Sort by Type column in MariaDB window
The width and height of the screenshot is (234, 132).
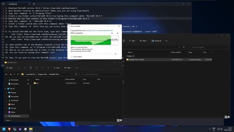tap(84, 79)
